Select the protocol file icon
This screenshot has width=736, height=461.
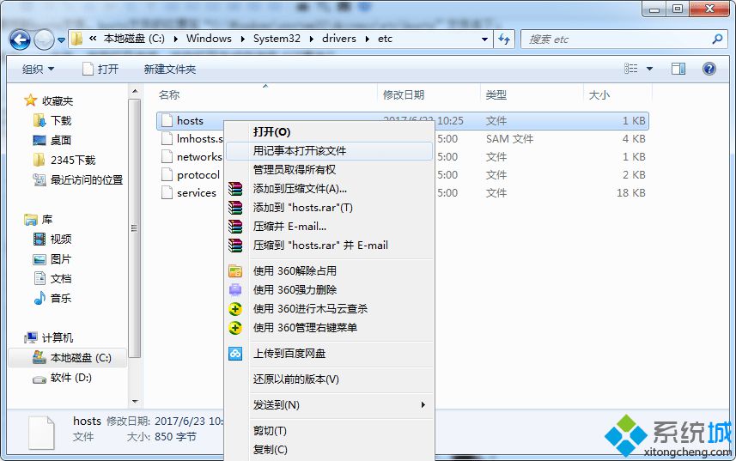pyautogui.click(x=167, y=175)
